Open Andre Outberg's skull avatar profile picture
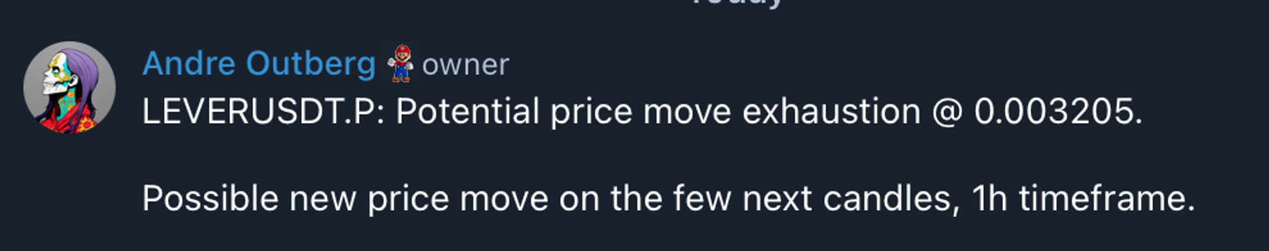The height and width of the screenshot is (251, 1269). point(69,88)
